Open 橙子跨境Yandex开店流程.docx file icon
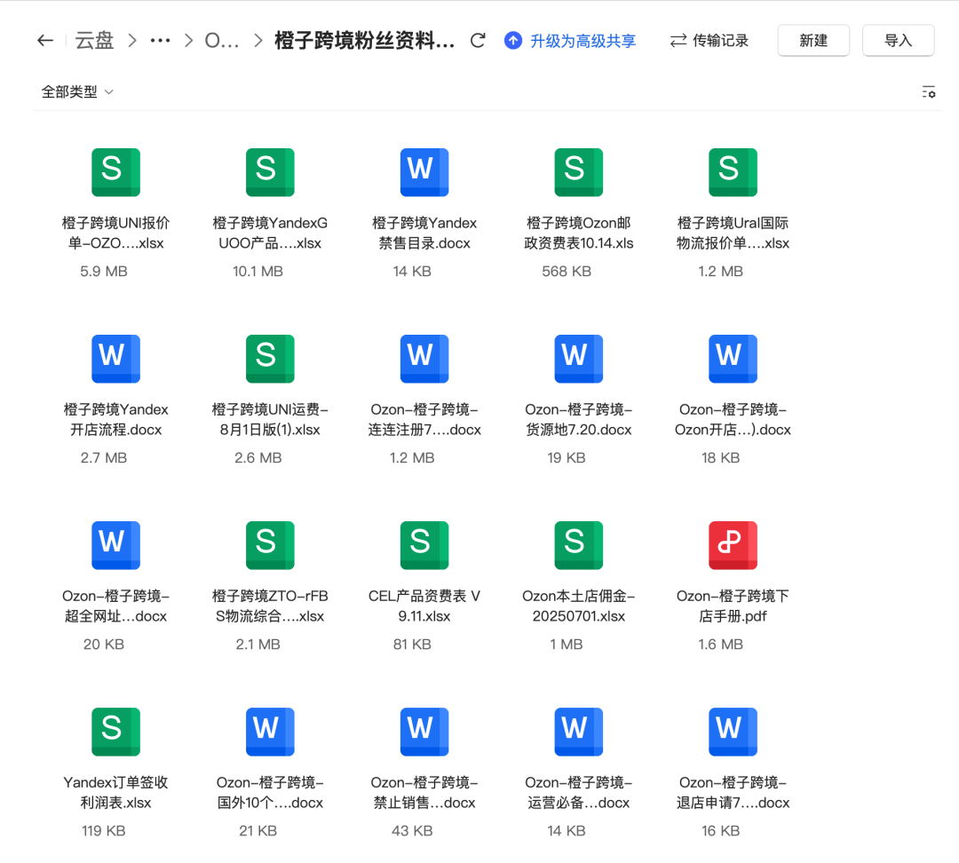This screenshot has width=959, height=863. click(x=115, y=359)
